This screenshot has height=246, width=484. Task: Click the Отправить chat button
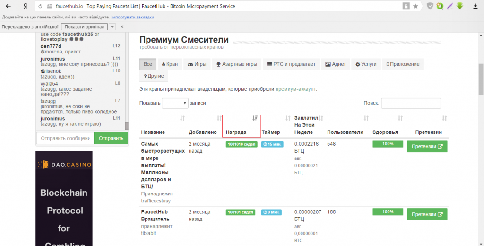111,138
